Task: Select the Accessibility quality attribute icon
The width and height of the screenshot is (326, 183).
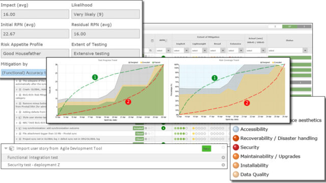Action: pyautogui.click(x=236, y=129)
